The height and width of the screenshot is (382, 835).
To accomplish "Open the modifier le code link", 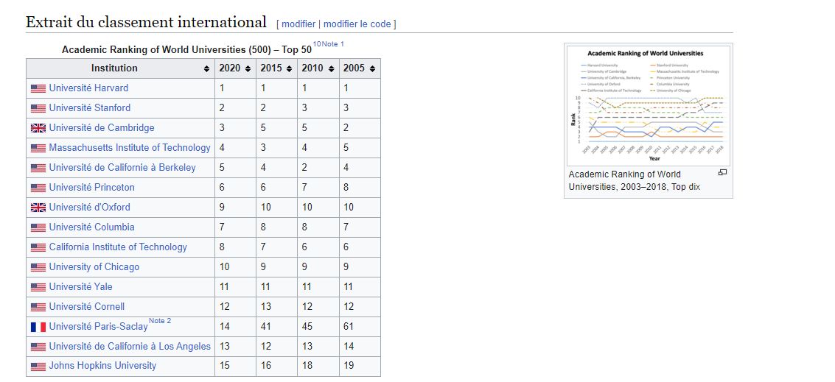I will (x=357, y=24).
